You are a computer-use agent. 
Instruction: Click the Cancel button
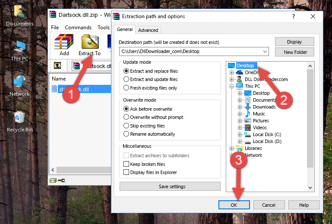[x=269, y=205]
